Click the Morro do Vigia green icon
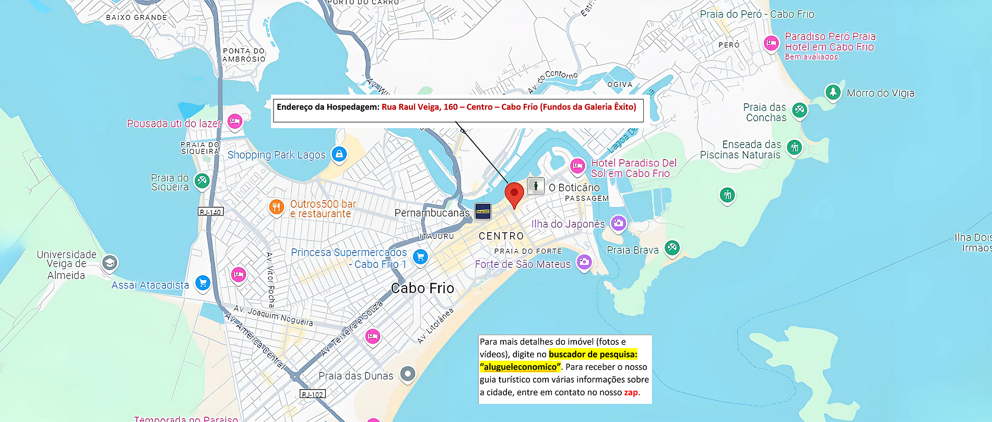The height and width of the screenshot is (422, 992). point(833,92)
